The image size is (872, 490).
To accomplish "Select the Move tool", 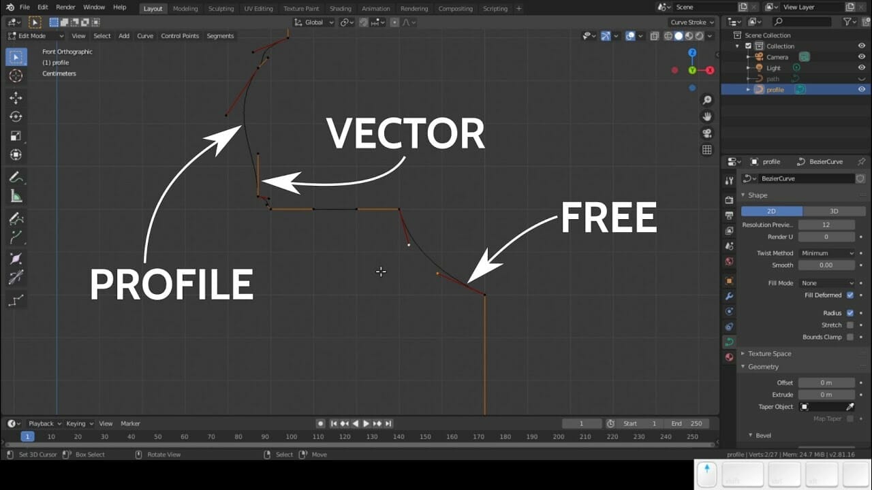I will (x=16, y=97).
